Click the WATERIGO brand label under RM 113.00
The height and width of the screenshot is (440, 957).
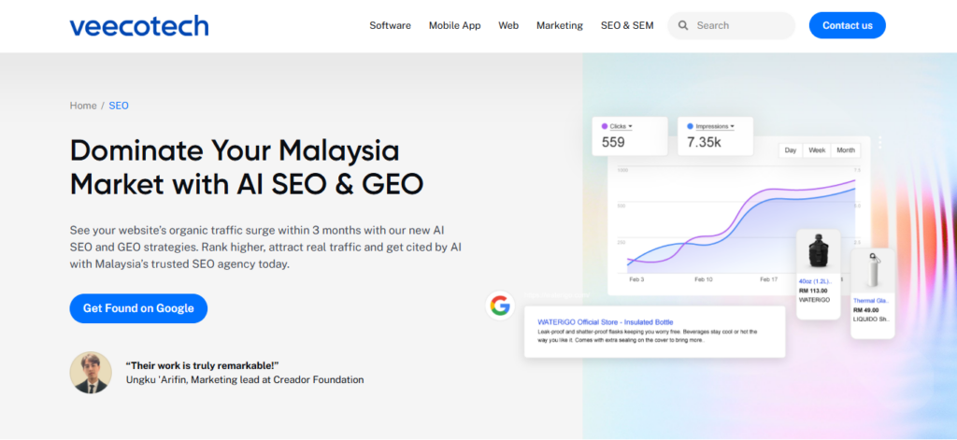tap(814, 300)
